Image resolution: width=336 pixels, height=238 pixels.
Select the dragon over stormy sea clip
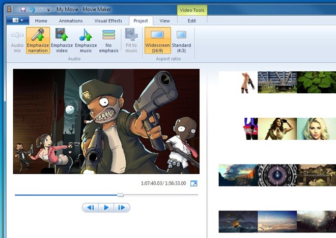click(238, 222)
